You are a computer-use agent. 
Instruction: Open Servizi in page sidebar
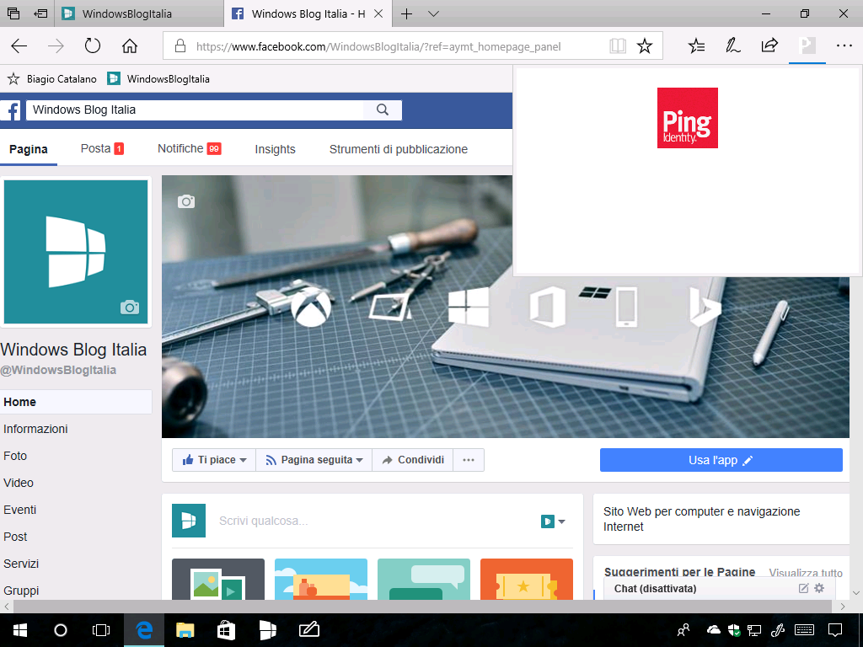tap(21, 564)
